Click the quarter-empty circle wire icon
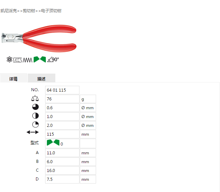 [35, 124]
